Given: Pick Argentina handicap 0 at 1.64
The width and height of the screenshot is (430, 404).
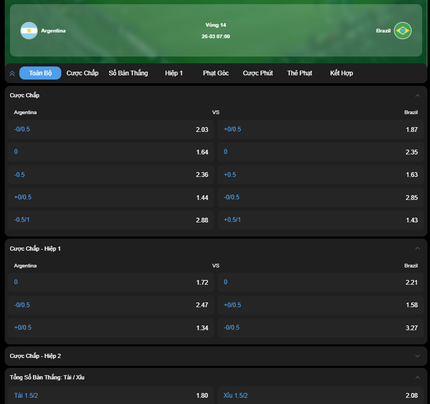Looking at the screenshot, I should [111, 152].
